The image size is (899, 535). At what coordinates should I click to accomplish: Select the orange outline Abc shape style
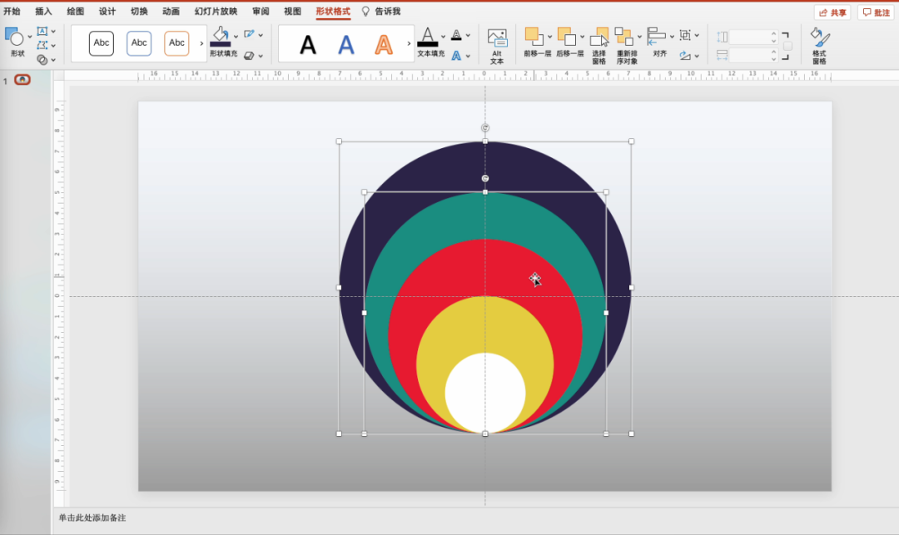(x=176, y=43)
